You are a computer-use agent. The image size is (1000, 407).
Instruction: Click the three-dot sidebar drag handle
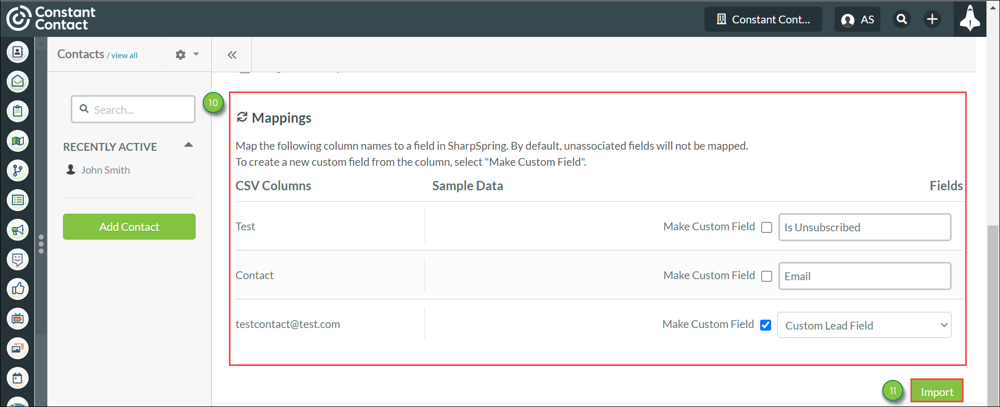[x=41, y=244]
